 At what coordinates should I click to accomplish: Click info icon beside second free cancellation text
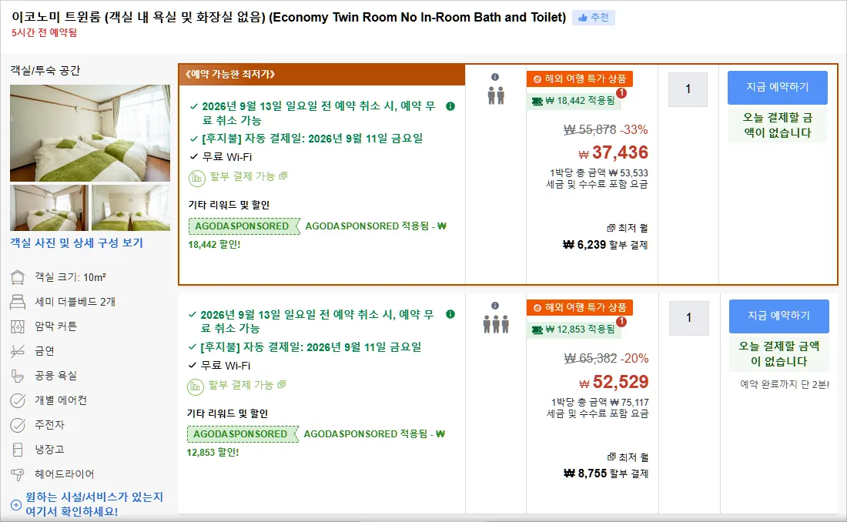point(450,314)
